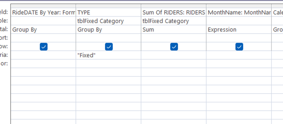The width and height of the screenshot is (283, 124).
Task: Click the RideDATE By Year field cell
Action: click(44, 12)
